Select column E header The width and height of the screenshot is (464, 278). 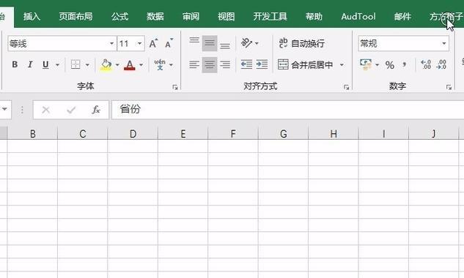(183, 134)
